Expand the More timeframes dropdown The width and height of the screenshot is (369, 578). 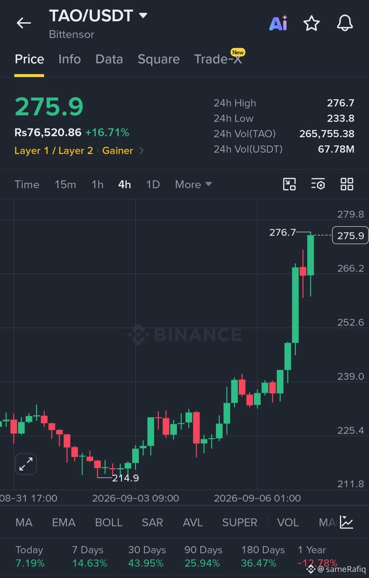pyautogui.click(x=193, y=184)
